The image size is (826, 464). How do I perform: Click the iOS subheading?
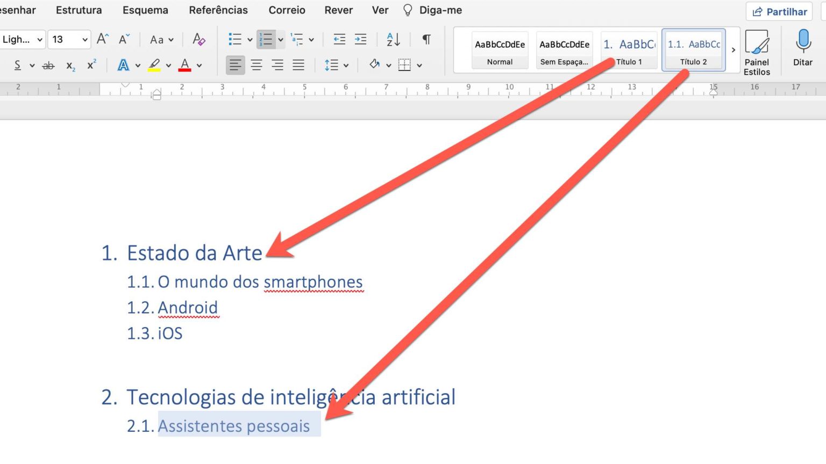(x=170, y=334)
